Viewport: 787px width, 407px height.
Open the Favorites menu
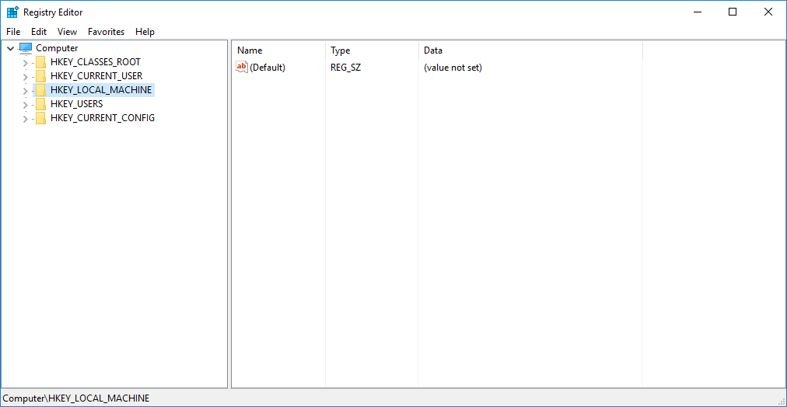pyautogui.click(x=106, y=32)
